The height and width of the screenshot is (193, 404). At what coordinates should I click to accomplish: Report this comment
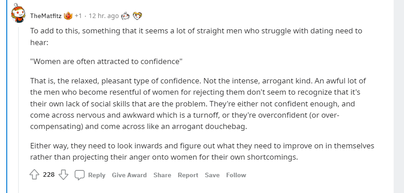[188, 175]
